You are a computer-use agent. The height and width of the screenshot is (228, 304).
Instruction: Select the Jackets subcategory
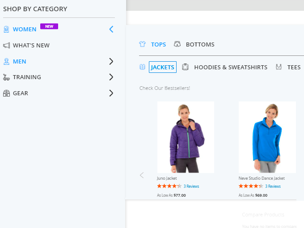[x=163, y=67]
